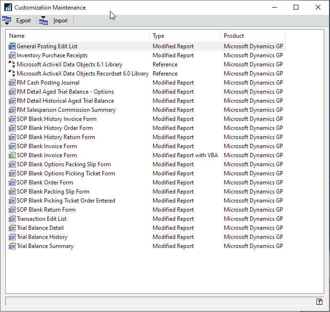The height and width of the screenshot is (312, 330).
Task: Maximize the Customization Maintenance window
Action: [x=296, y=7]
